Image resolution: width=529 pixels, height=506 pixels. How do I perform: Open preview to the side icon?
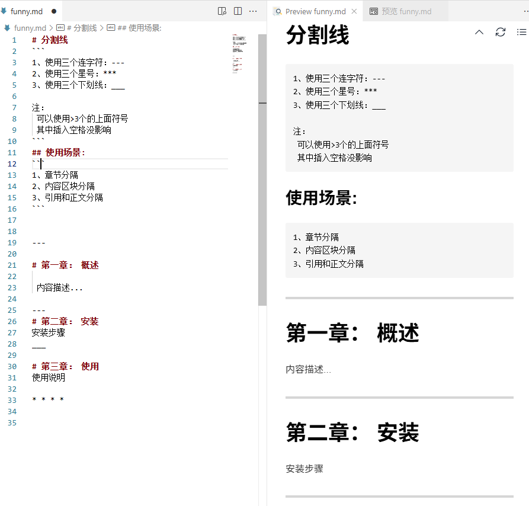tap(222, 11)
